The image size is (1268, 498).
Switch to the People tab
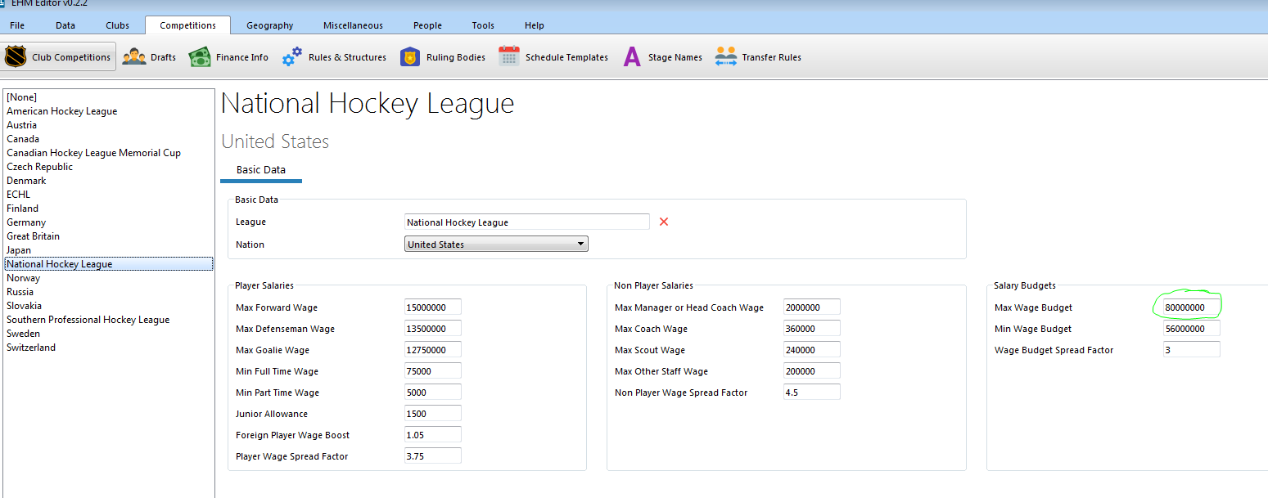click(427, 25)
